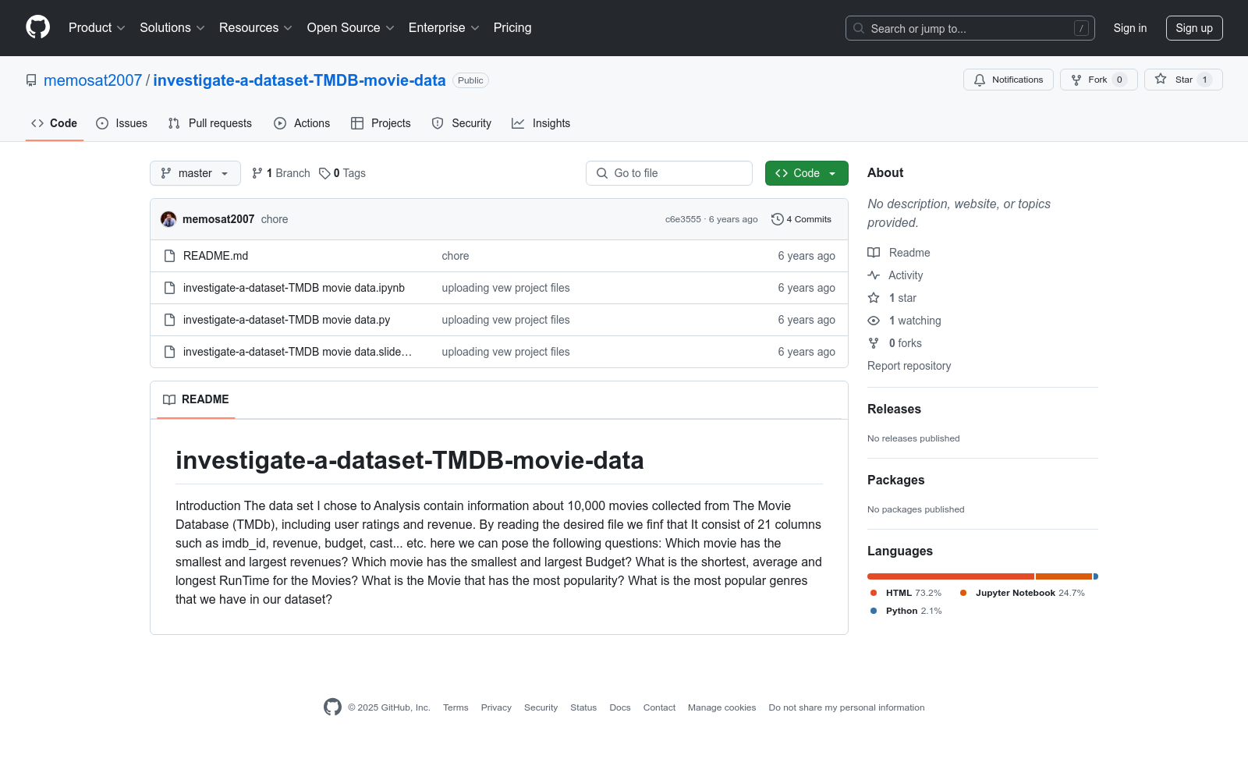The width and height of the screenshot is (1248, 780).
Task: Open the Projects tab
Action: point(381,123)
